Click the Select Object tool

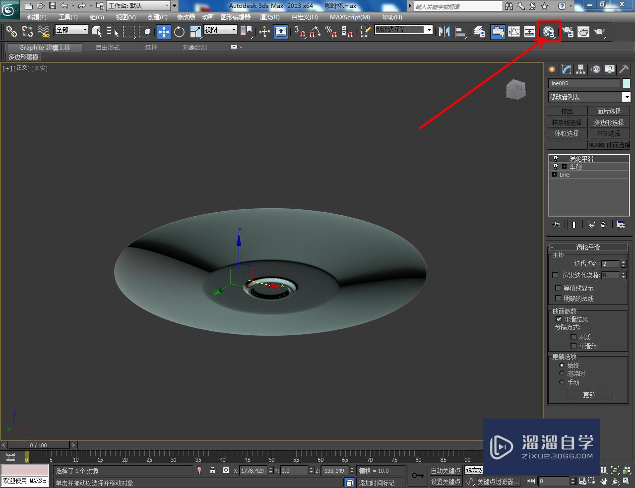(97, 31)
